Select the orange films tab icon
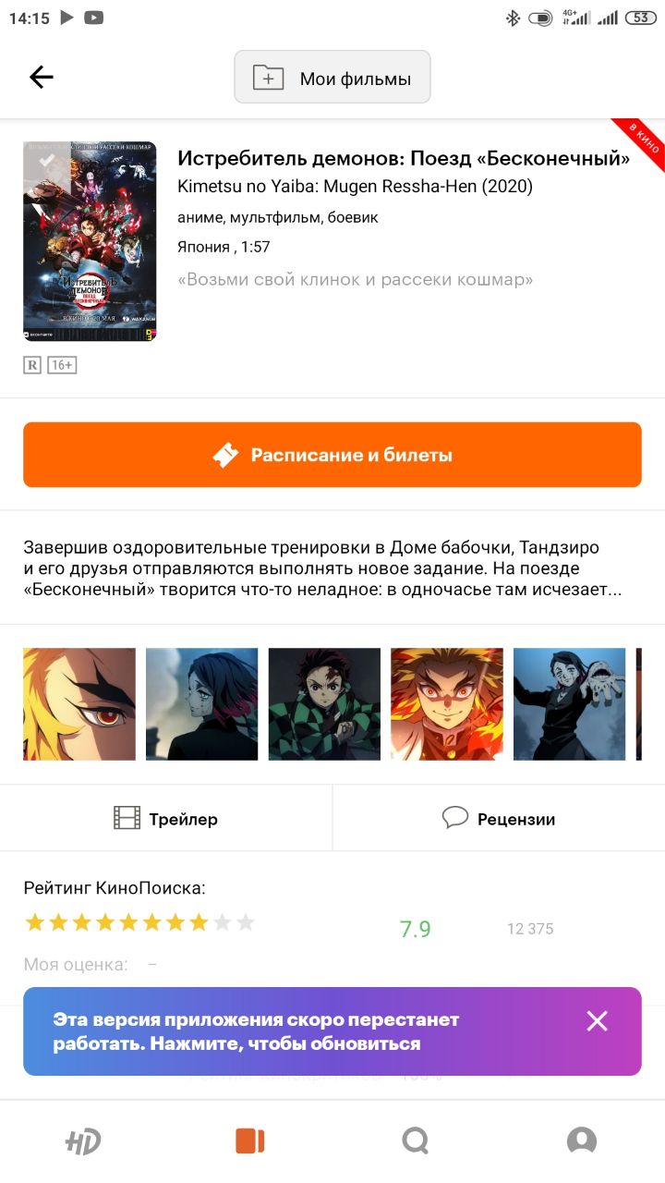 [249, 1141]
